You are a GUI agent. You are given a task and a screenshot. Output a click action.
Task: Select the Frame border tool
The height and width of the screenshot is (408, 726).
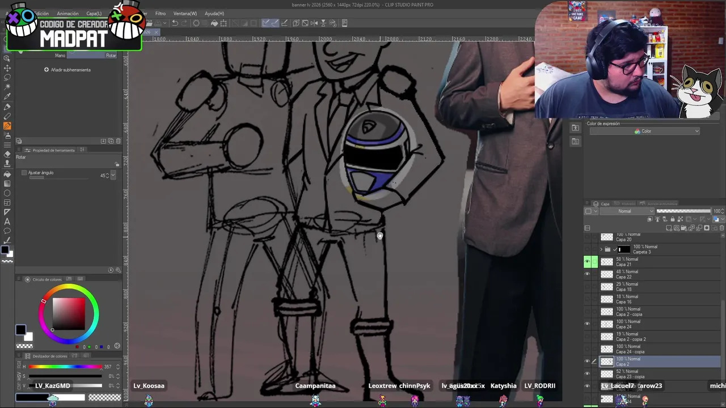click(7, 202)
